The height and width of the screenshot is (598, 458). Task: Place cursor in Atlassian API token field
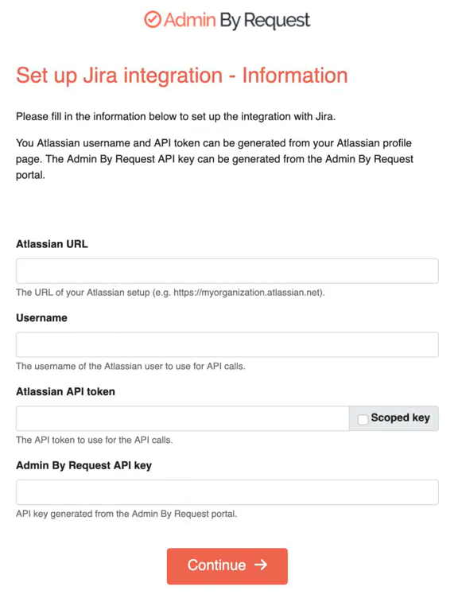point(183,418)
